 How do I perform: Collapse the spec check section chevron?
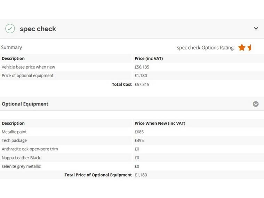(256, 29)
